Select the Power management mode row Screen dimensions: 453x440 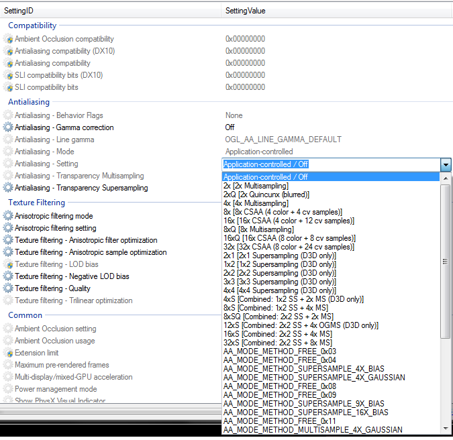pos(111,389)
